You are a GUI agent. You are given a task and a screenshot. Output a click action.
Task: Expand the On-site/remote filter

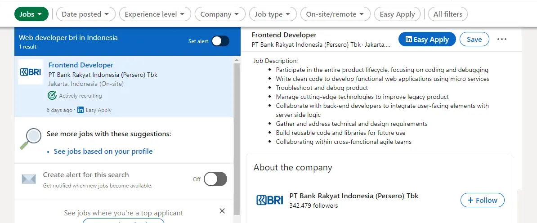(x=335, y=14)
